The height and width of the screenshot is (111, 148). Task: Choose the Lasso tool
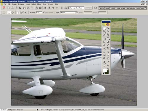104,31
